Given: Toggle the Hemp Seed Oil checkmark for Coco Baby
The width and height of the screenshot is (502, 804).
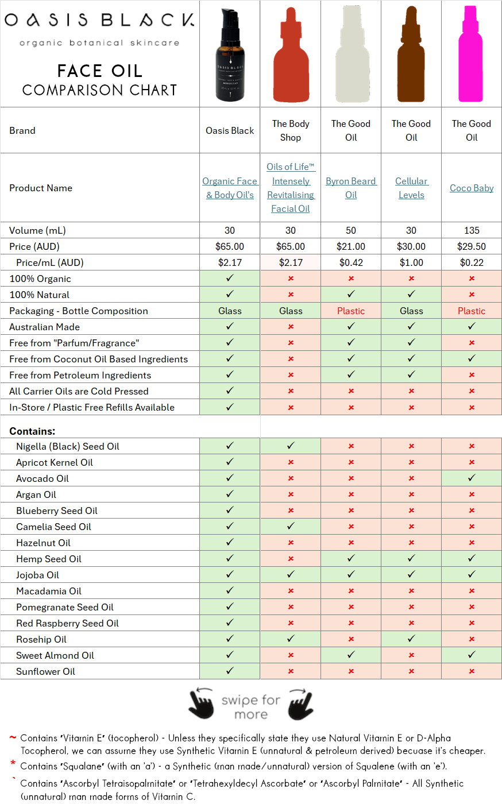Looking at the screenshot, I should tap(471, 559).
